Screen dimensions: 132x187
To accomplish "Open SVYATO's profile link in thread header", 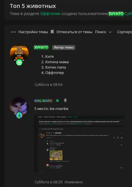I will click(116, 14).
